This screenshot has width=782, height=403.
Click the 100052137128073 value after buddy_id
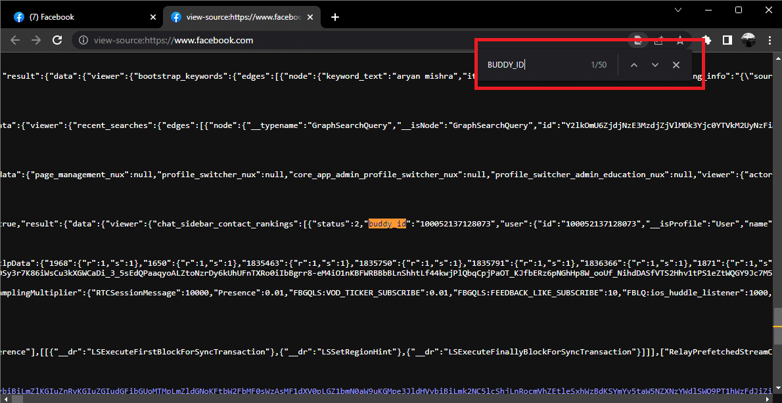[454, 224]
